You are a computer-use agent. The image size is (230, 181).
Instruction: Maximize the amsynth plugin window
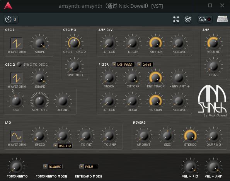coord(210,5)
